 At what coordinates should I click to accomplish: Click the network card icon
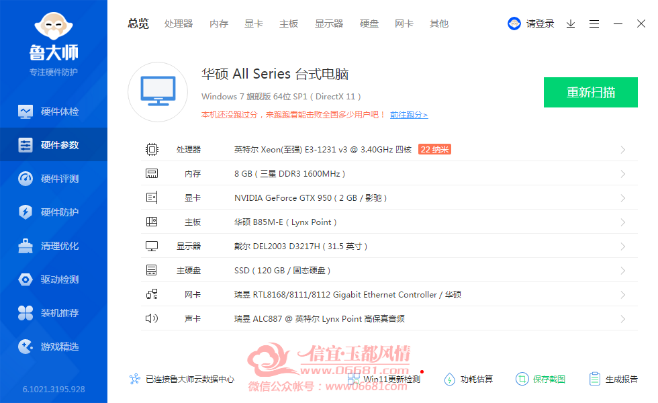tap(152, 294)
